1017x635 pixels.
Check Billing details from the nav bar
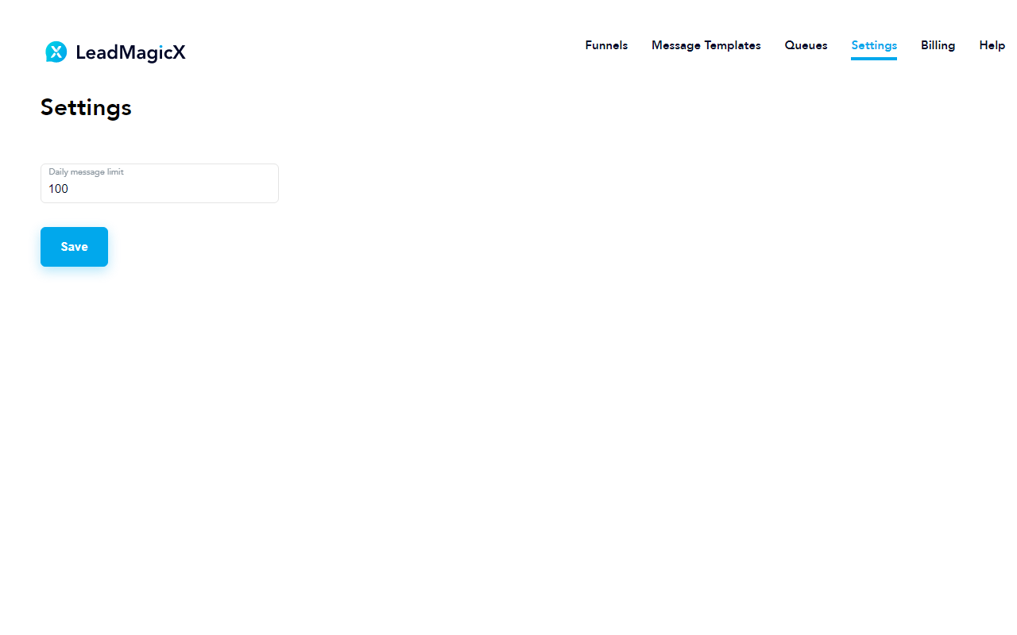coord(938,45)
